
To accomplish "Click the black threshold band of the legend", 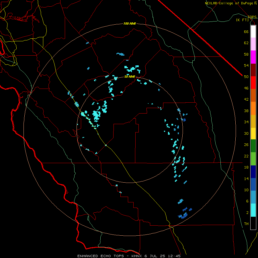I will [253, 223].
